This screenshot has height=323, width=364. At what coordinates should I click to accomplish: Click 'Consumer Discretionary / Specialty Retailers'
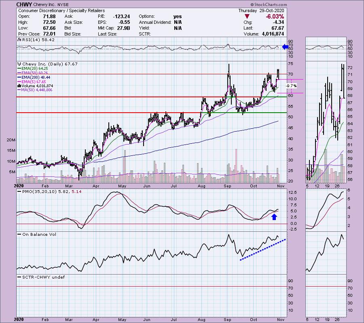[x=61, y=10]
